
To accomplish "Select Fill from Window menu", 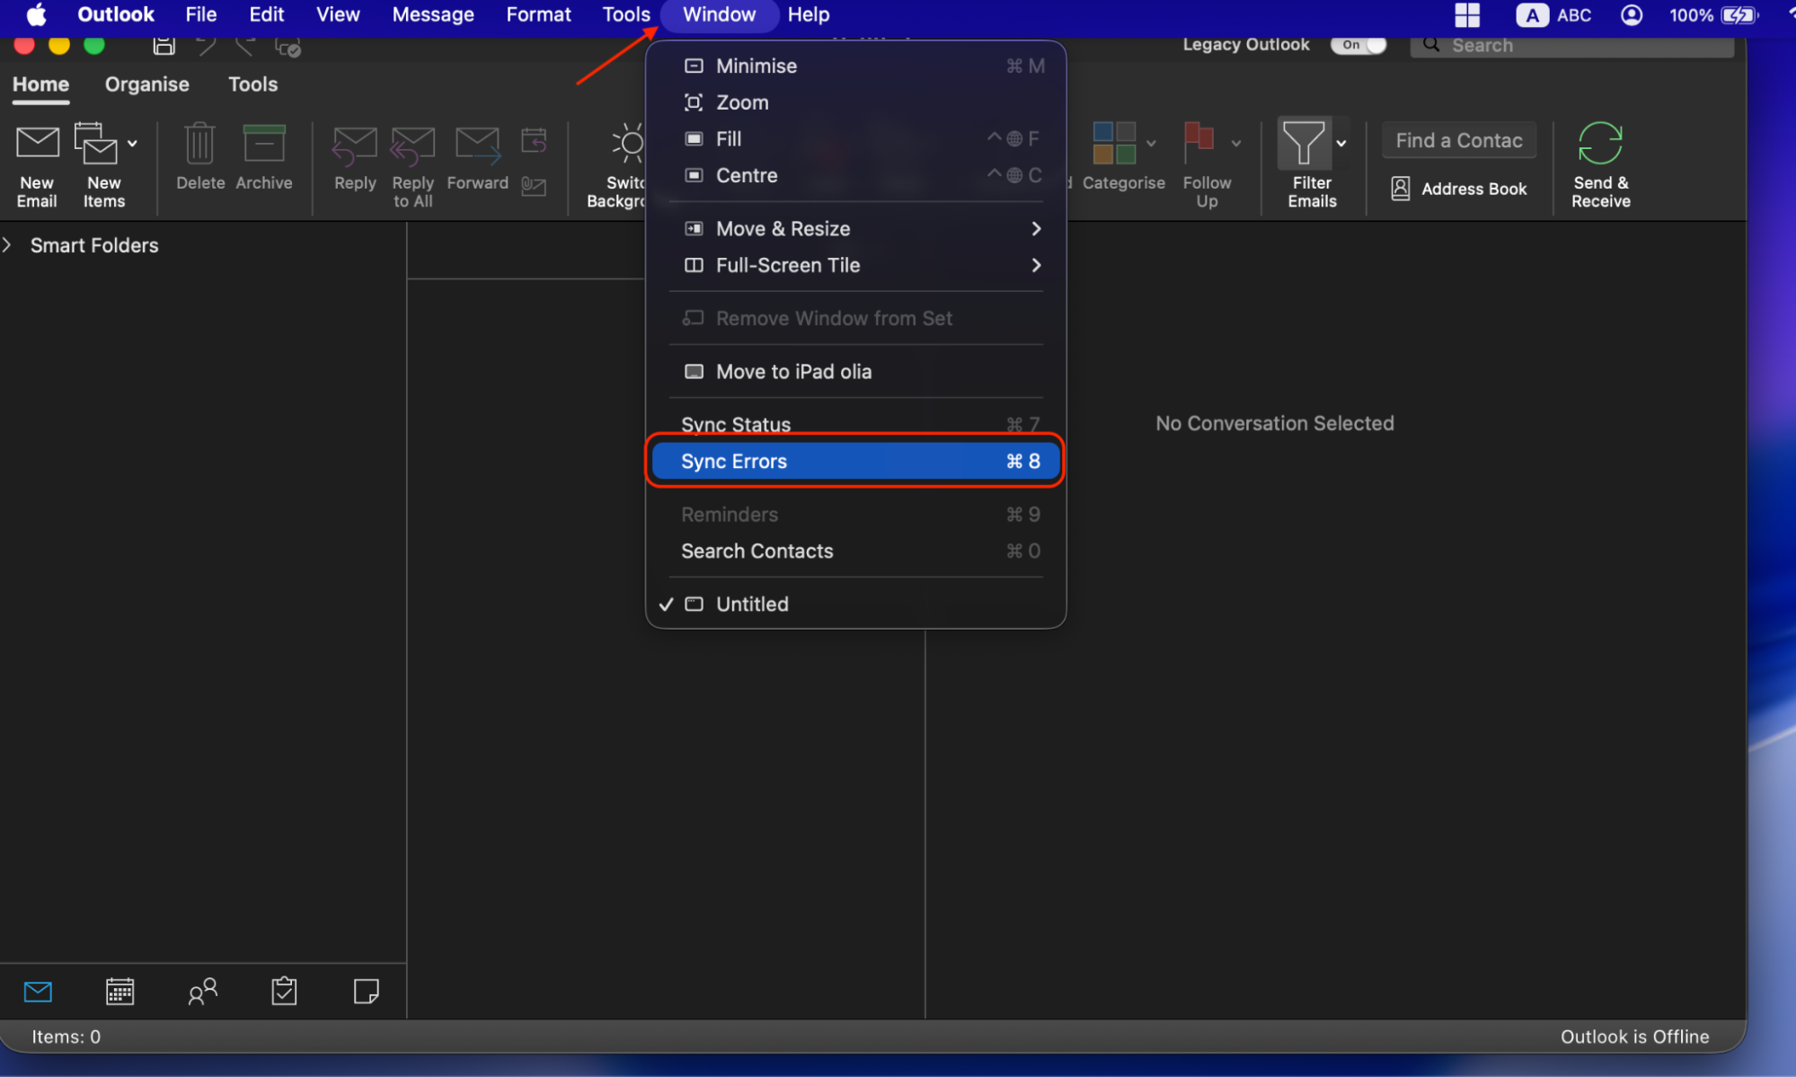I will point(855,138).
